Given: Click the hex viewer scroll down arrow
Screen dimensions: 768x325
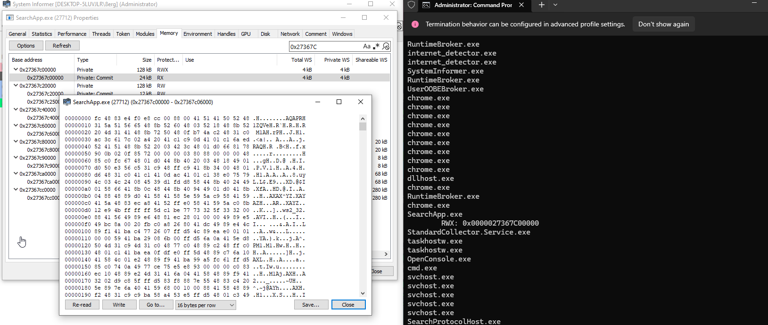Looking at the screenshot, I should coord(363,293).
